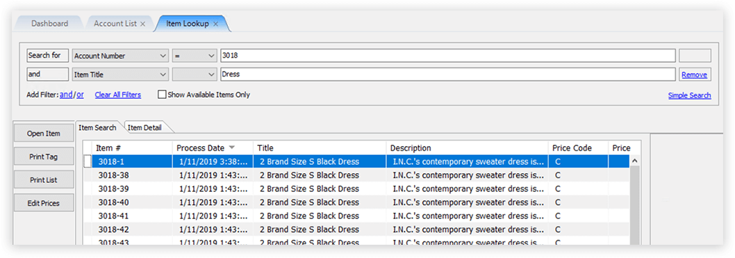Image resolution: width=735 pixels, height=258 pixels.
Task: Click the Edit Prices button
Action: click(x=44, y=203)
